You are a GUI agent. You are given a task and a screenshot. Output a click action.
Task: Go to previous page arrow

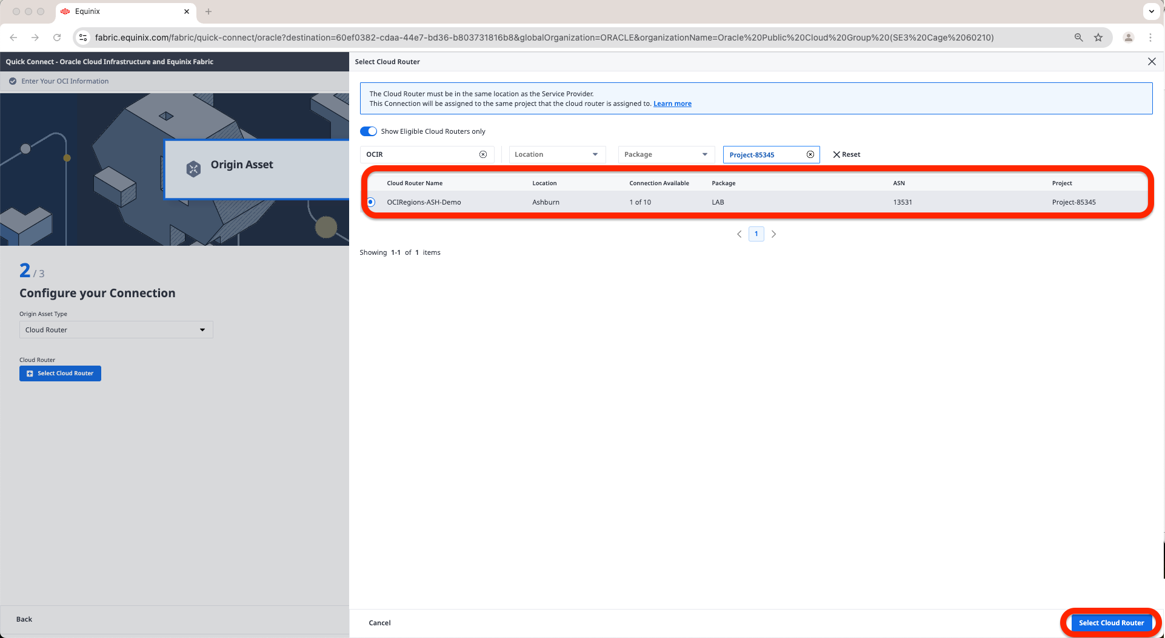(739, 234)
